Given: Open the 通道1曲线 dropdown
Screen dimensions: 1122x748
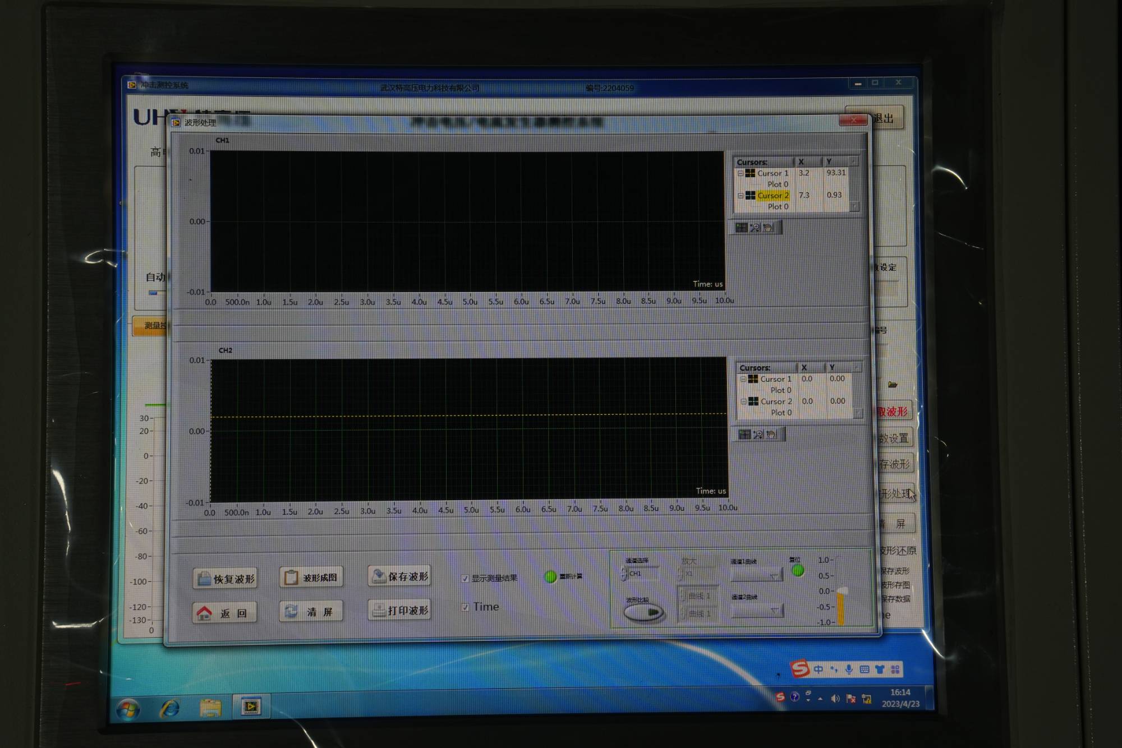Looking at the screenshot, I should click(x=757, y=575).
